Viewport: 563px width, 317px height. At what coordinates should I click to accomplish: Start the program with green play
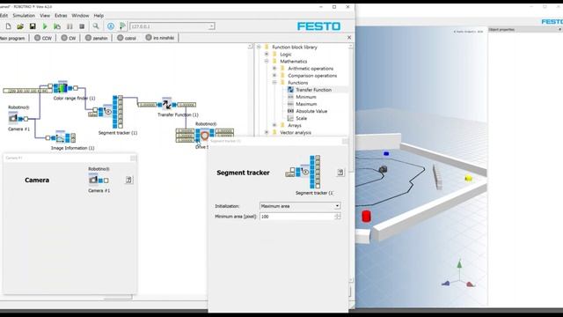(x=45, y=26)
